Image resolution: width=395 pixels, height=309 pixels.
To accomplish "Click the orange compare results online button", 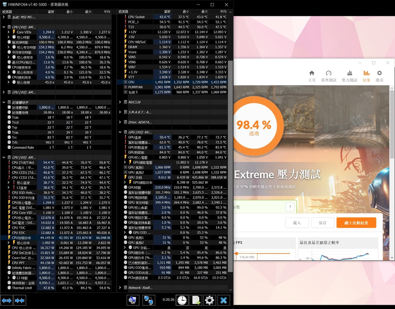I will coord(356,223).
